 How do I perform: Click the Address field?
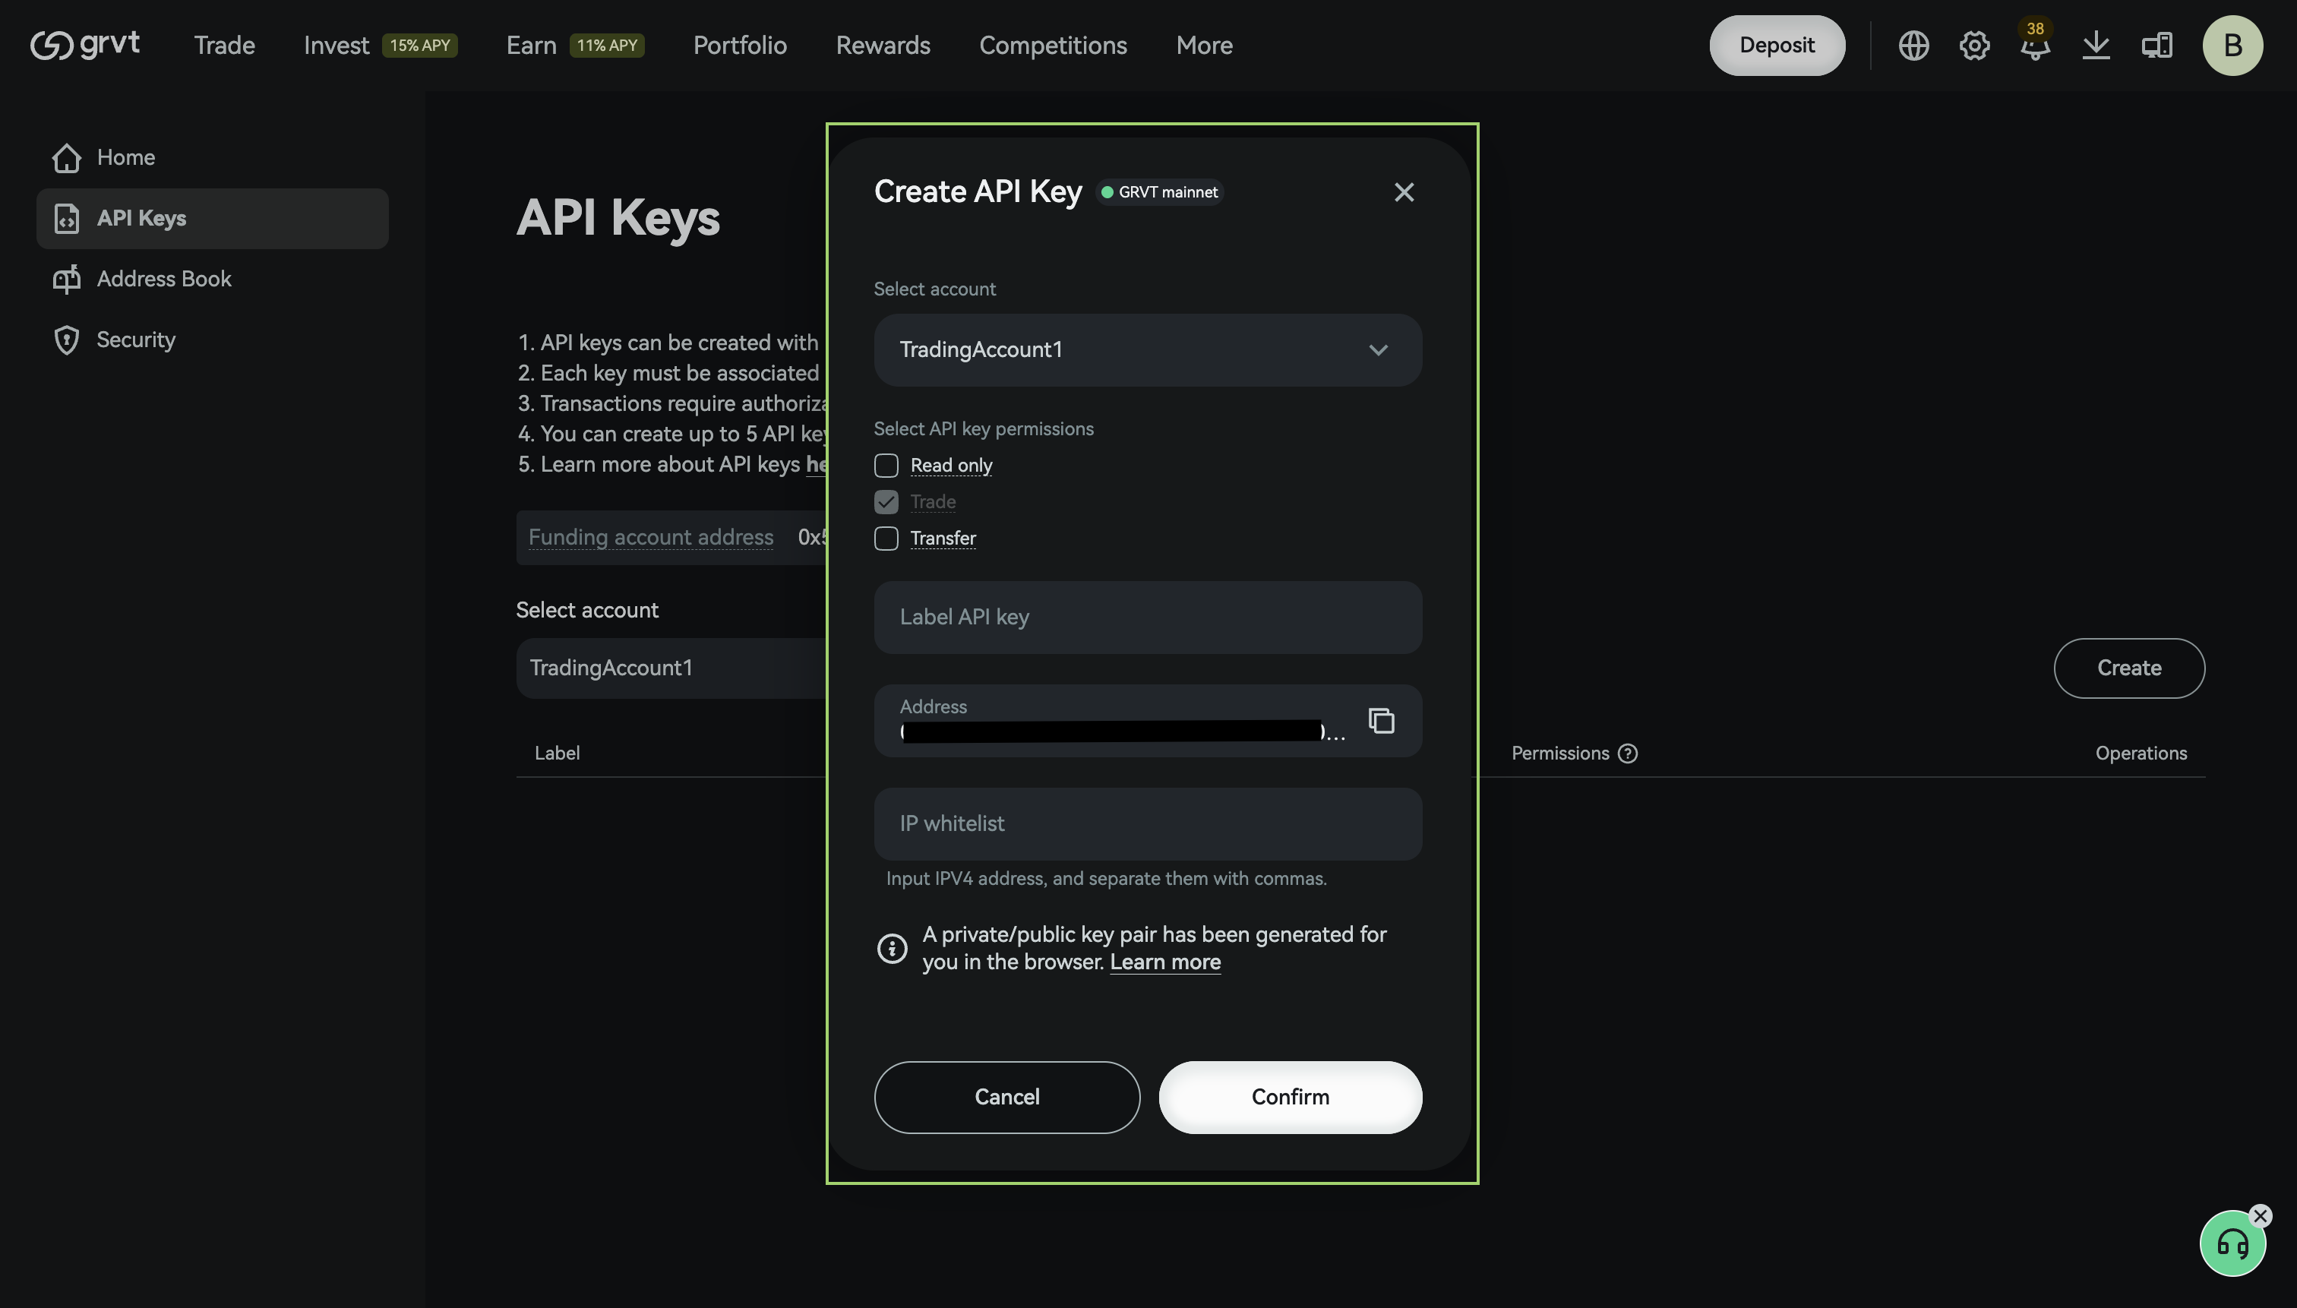click(1147, 721)
